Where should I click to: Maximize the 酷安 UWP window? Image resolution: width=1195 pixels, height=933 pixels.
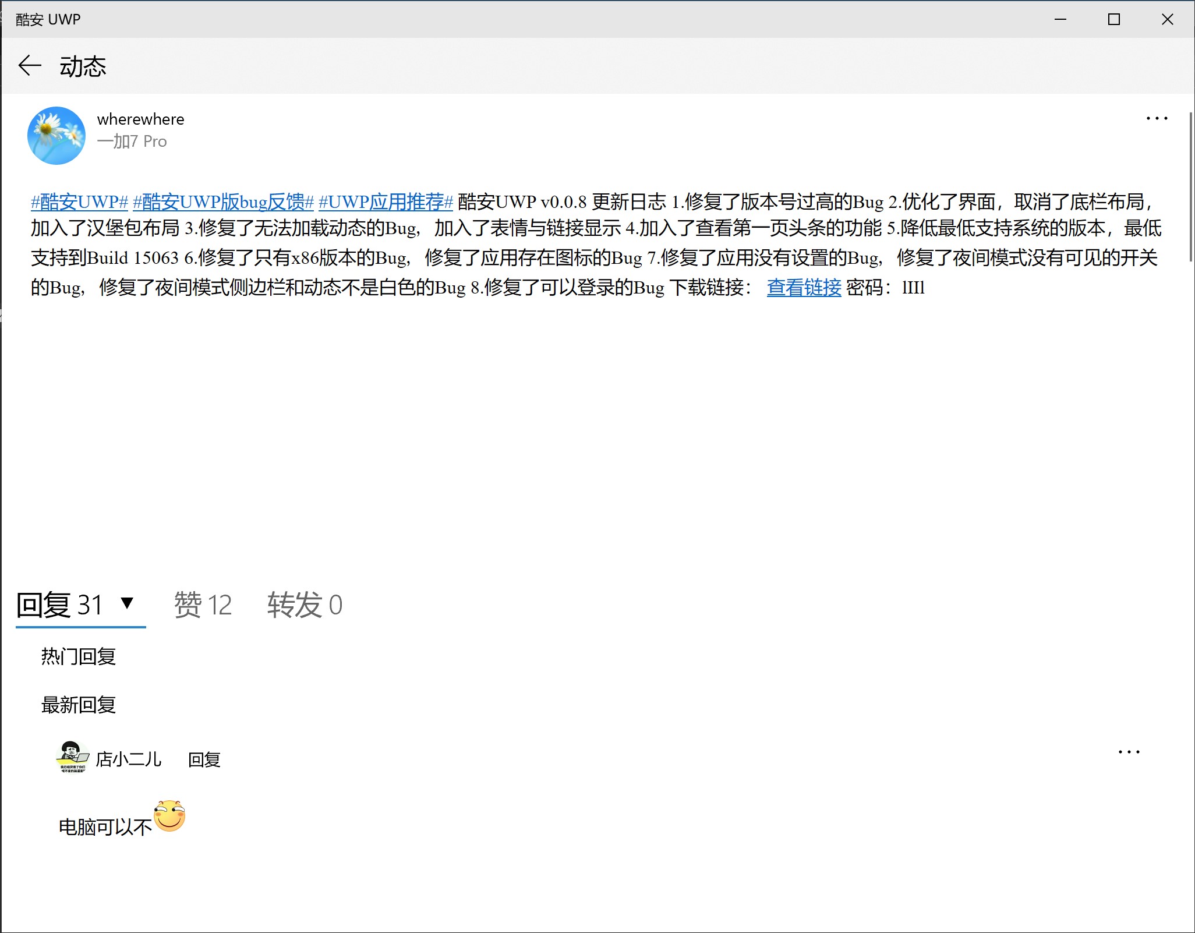pos(1113,20)
